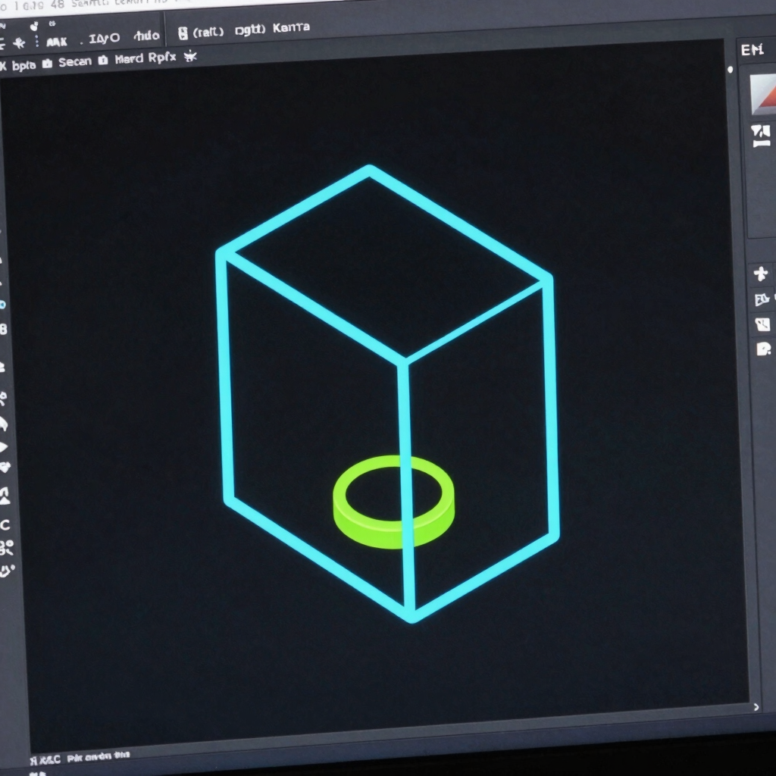Image resolution: width=776 pixels, height=776 pixels.
Task: Click the red and grey color thumbnail in right panel
Action: [762, 95]
